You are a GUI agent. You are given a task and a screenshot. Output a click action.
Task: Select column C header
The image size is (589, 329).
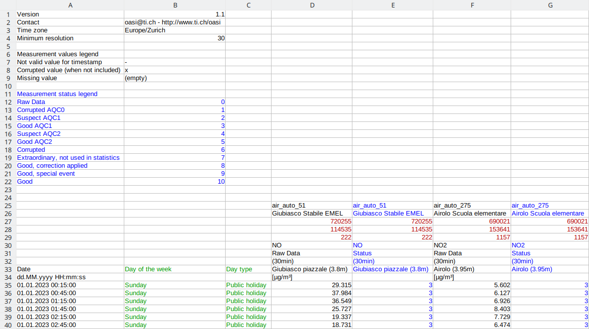(x=248, y=5)
